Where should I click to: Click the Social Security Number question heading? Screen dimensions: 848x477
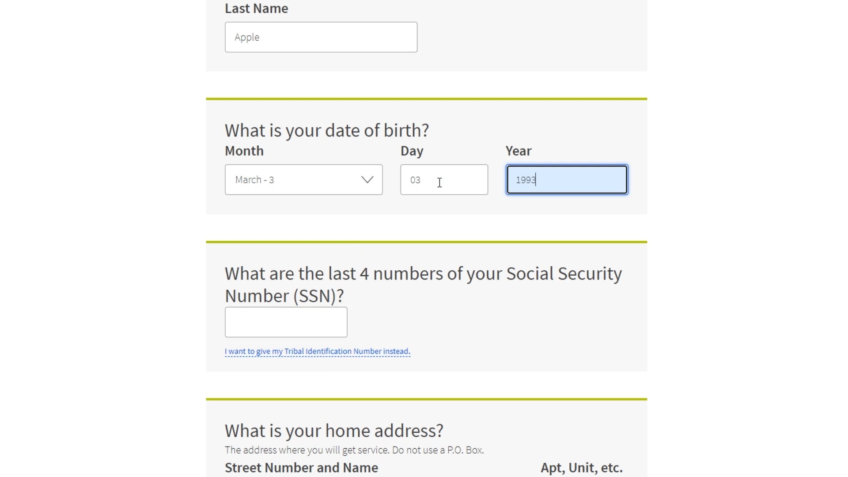[423, 284]
